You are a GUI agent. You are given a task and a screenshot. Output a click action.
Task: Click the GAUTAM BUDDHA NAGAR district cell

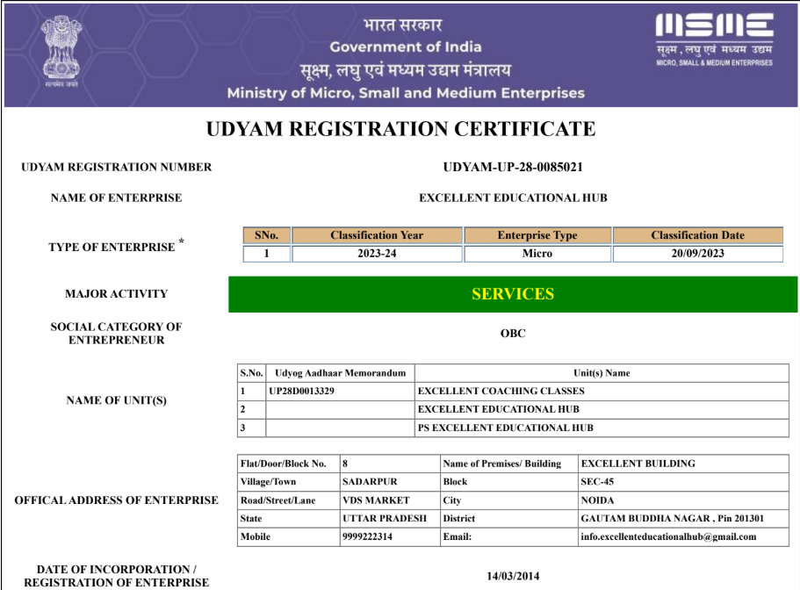point(672,518)
